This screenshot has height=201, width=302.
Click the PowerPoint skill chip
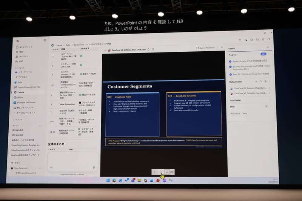(236, 114)
